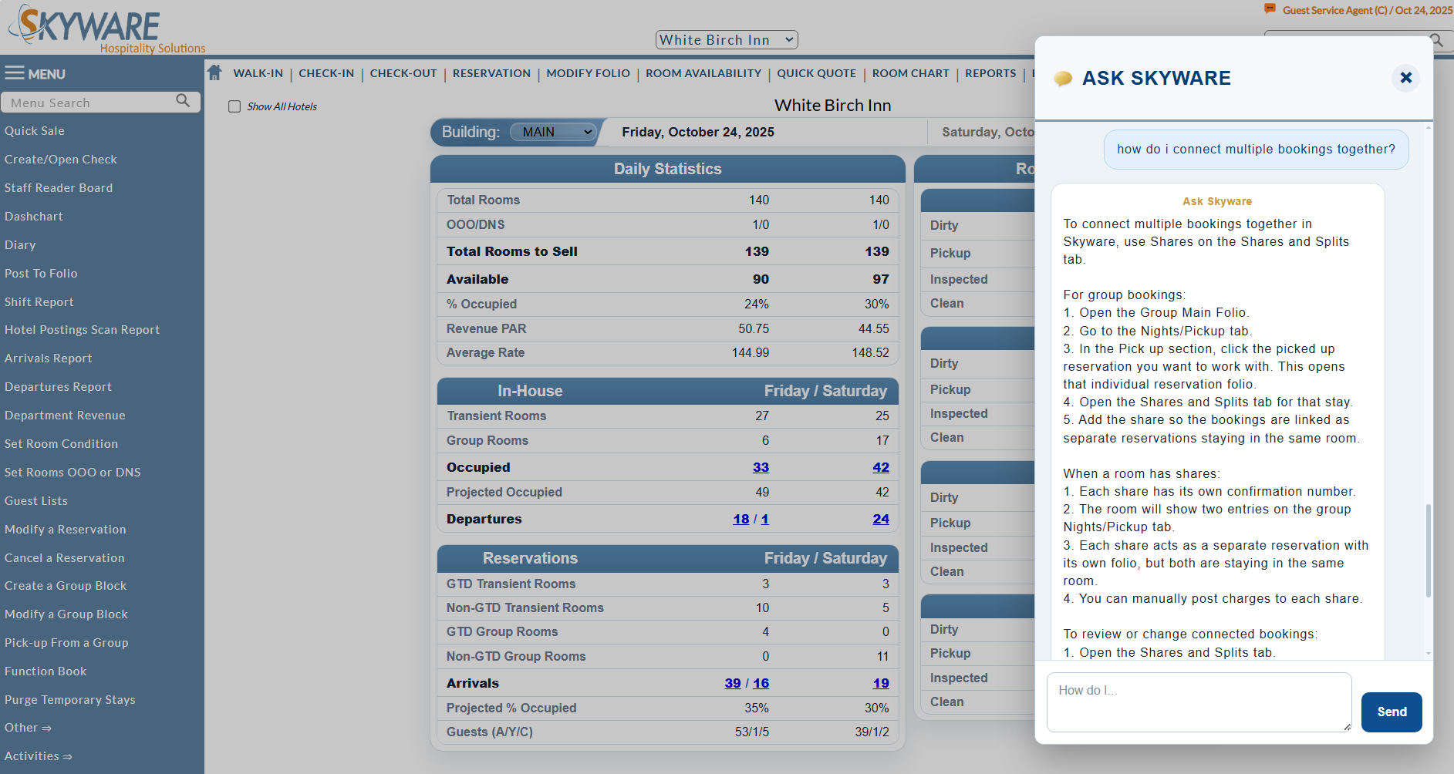Viewport: 1454px width, 774px height.
Task: Click the chat panel vertical scrollbar
Action: tap(1429, 550)
